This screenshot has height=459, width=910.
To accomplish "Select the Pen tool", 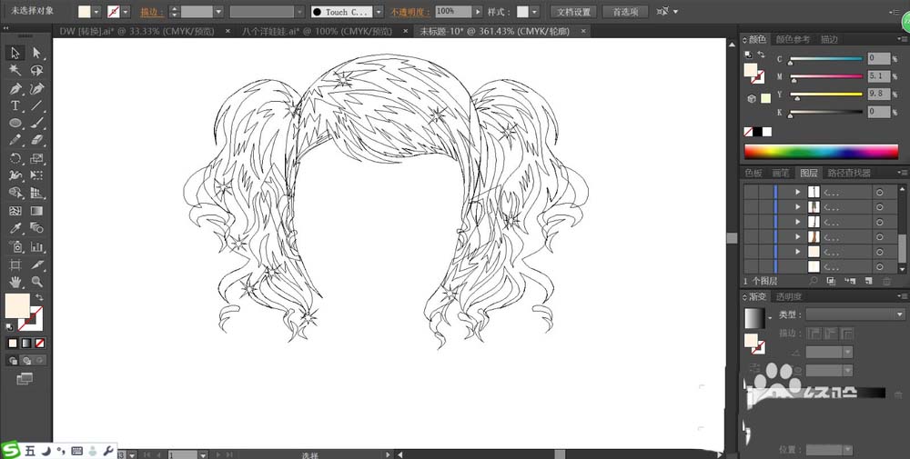I will pos(15,89).
